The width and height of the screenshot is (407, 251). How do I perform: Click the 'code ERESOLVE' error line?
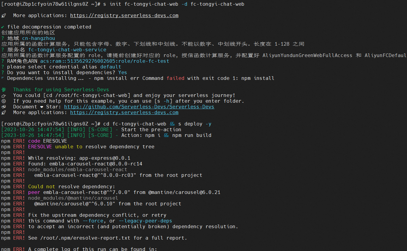click(x=48, y=141)
